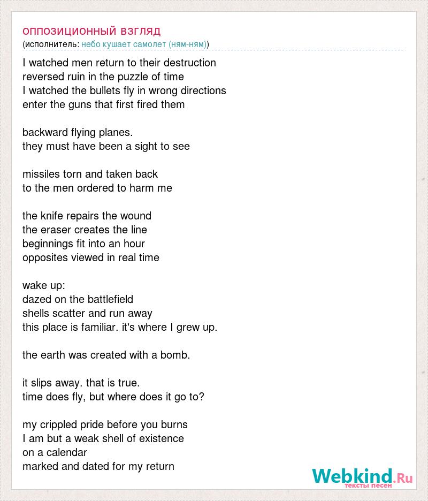Image resolution: width=428 pixels, height=501 pixels.
Task: Click the line 'the knife repairs the wound'
Action: coord(87,216)
